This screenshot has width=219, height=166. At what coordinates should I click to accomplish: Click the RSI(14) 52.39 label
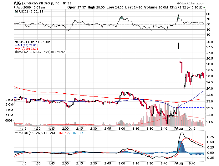(x=31, y=12)
